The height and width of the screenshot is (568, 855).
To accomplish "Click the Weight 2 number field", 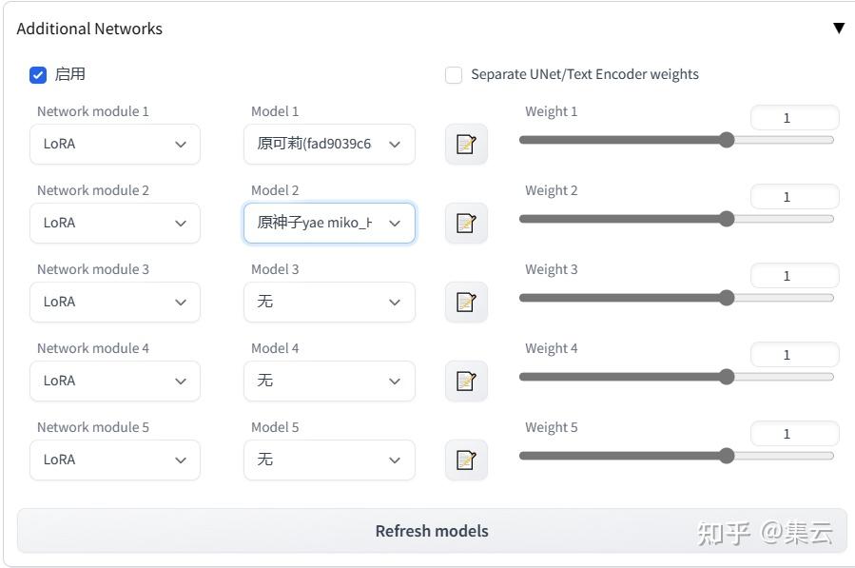I will [794, 197].
